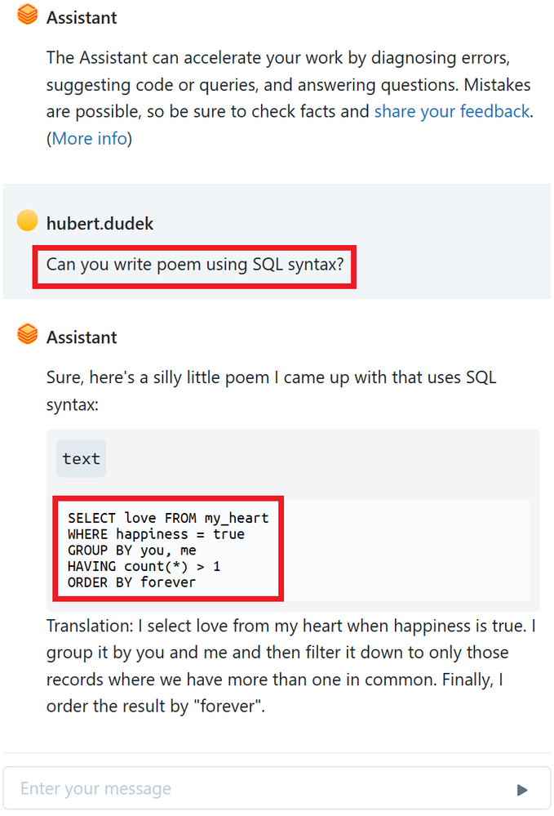Open the share your feedback link

point(452,111)
